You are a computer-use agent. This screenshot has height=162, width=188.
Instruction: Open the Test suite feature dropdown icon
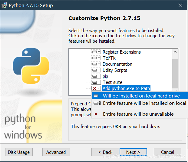pyautogui.click(x=96, y=82)
